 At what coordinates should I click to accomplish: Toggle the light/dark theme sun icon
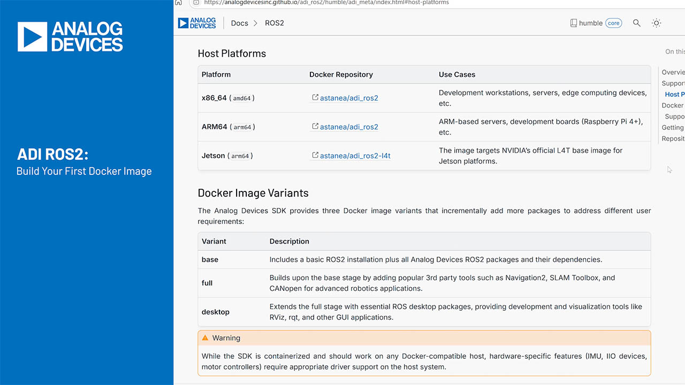pos(656,23)
